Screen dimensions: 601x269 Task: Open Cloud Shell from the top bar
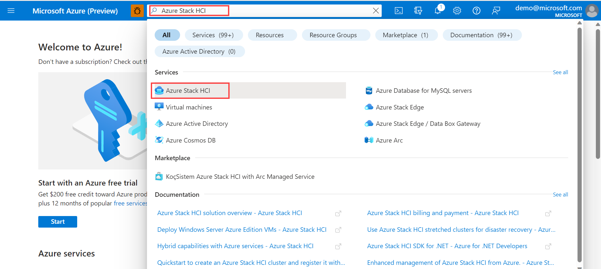[399, 11]
